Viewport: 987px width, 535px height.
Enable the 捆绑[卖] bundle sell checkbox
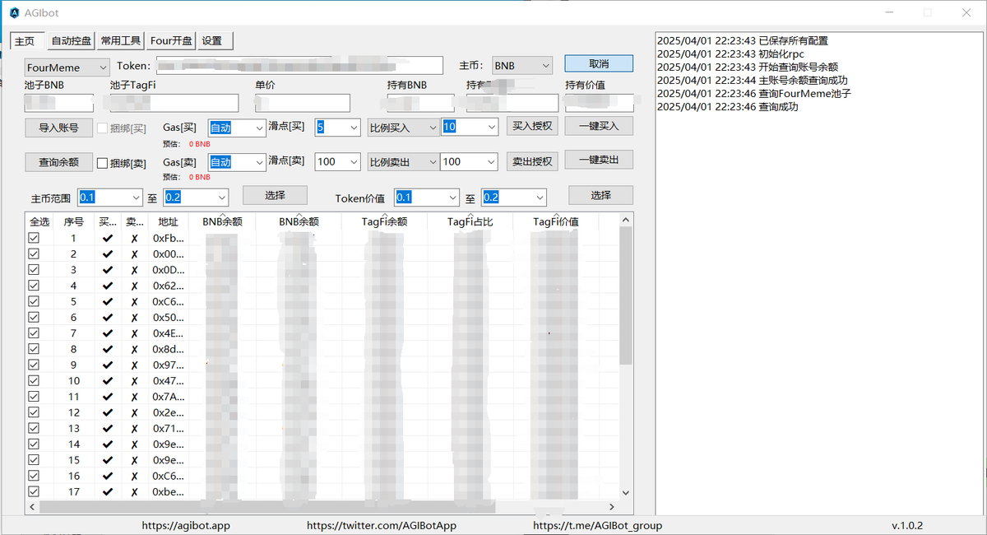click(103, 163)
